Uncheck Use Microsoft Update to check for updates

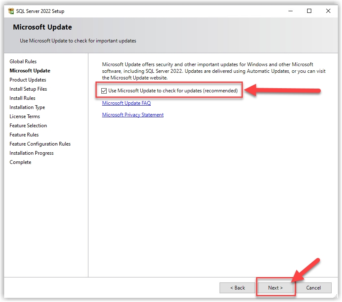pos(104,91)
